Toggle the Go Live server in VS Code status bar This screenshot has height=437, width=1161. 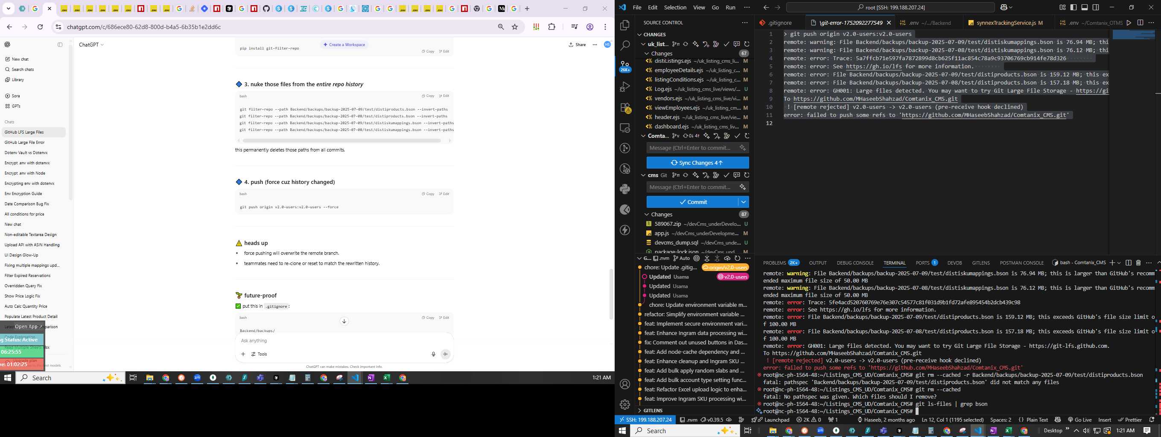point(1079,420)
